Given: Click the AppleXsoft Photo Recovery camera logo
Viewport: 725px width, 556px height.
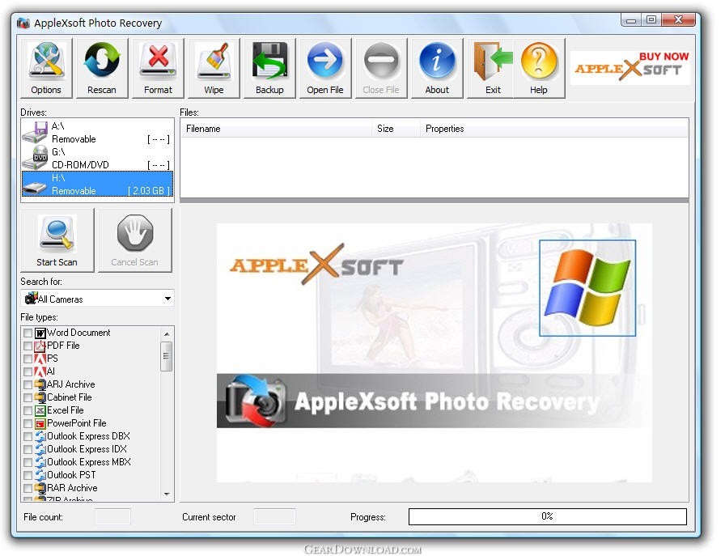Looking at the screenshot, I should click(255, 401).
